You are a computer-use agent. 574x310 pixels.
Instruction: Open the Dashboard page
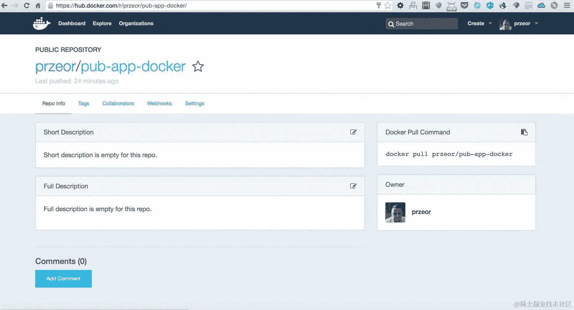[x=72, y=24]
